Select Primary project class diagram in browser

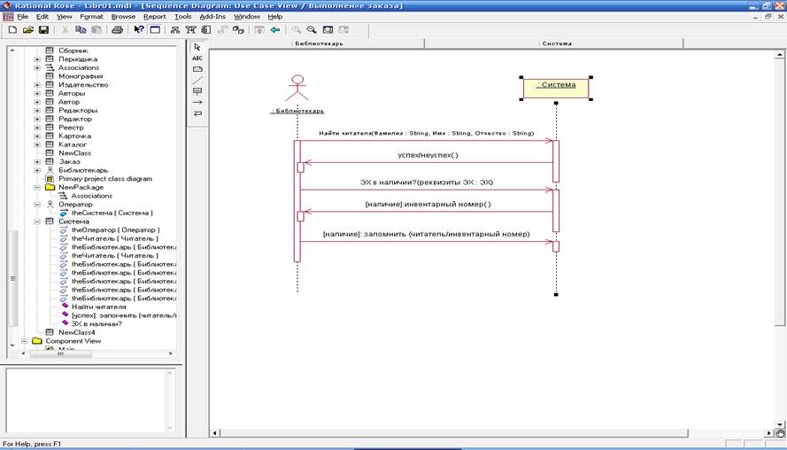(104, 179)
